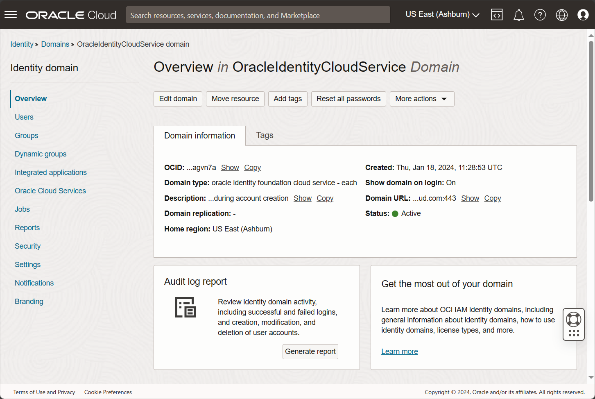Switch to the Tags tab

click(x=264, y=135)
